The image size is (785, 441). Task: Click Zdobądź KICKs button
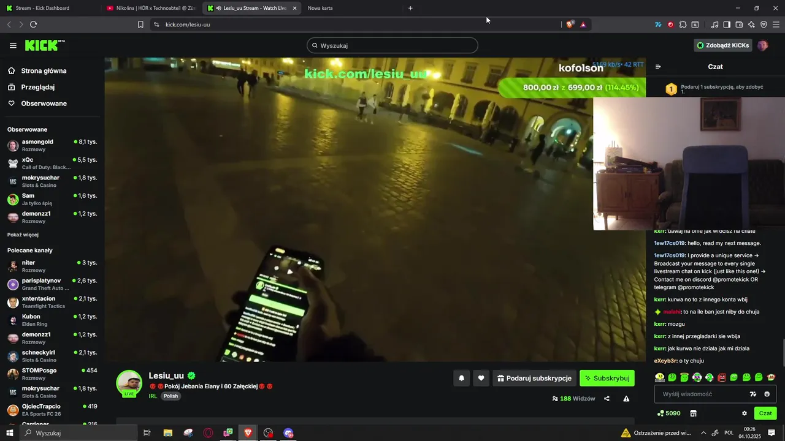[x=722, y=45]
